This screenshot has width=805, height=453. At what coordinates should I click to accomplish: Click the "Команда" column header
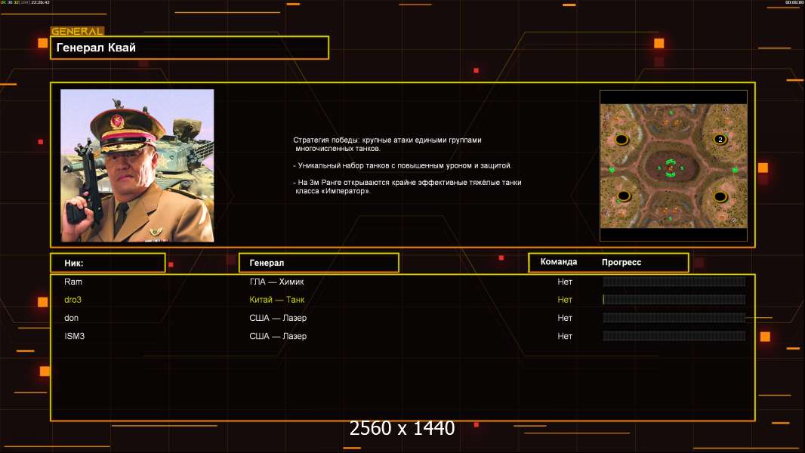point(559,262)
